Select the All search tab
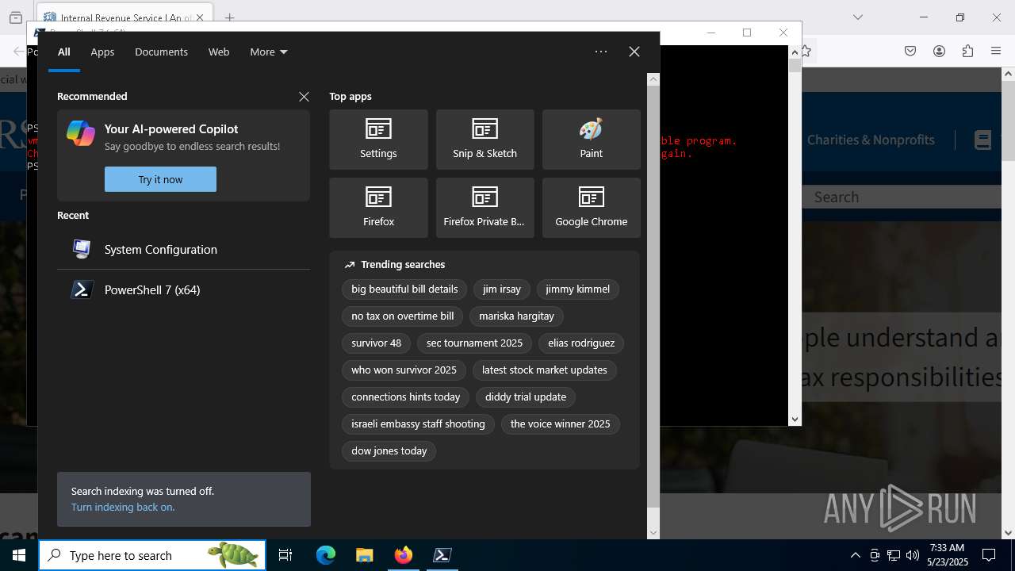Image resolution: width=1015 pixels, height=571 pixels. (x=64, y=52)
